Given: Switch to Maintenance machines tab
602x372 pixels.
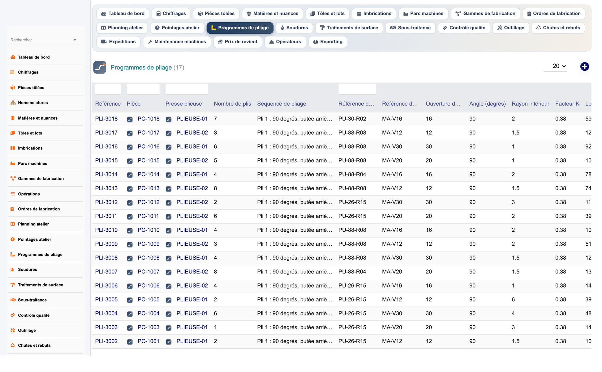Looking at the screenshot, I should point(177,42).
